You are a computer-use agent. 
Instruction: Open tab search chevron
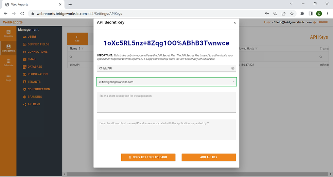tap(291, 4)
